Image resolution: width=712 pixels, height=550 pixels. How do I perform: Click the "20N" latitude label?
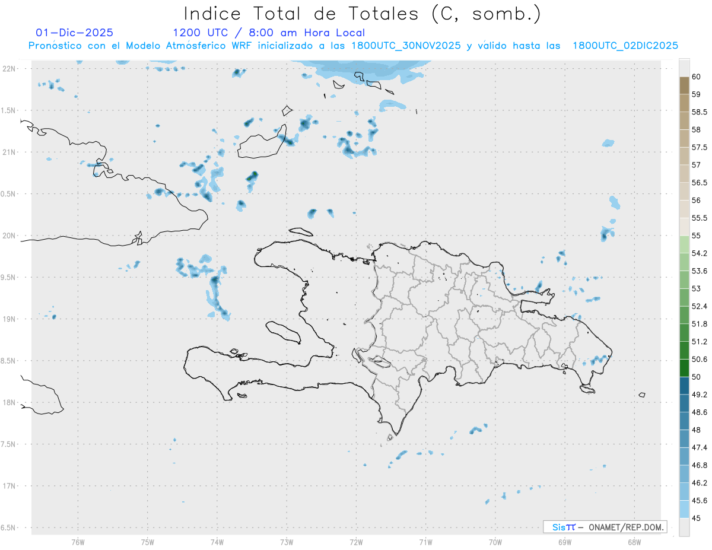pyautogui.click(x=9, y=236)
